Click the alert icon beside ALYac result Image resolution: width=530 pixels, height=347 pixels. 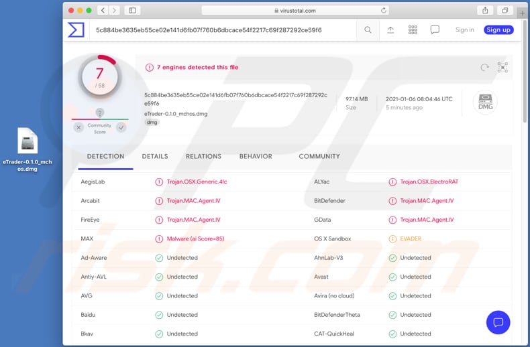point(392,182)
